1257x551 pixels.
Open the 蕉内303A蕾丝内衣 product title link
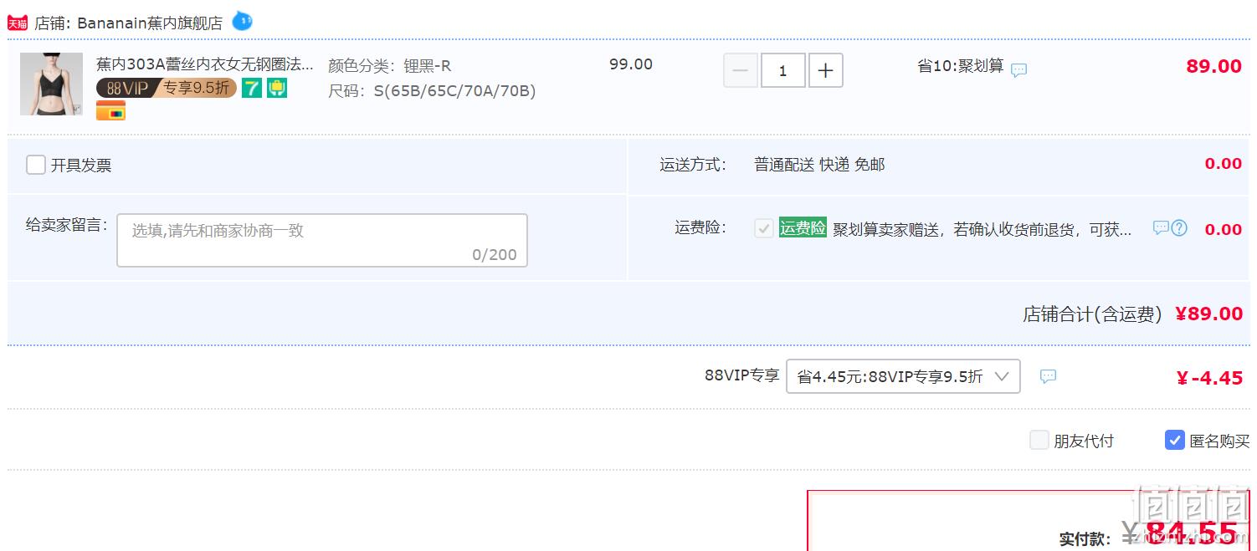coord(205,64)
